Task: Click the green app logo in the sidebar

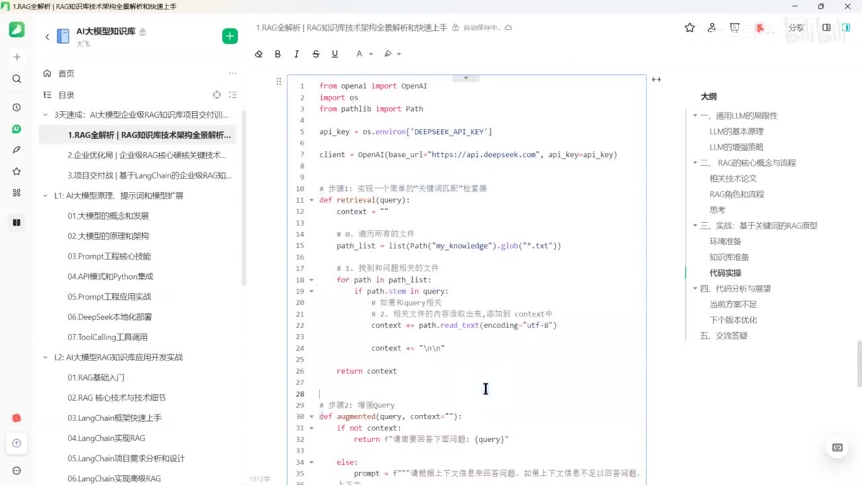Action: tap(17, 30)
